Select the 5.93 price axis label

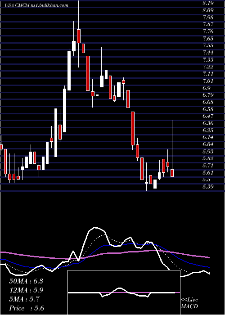pyautogui.click(x=208, y=152)
